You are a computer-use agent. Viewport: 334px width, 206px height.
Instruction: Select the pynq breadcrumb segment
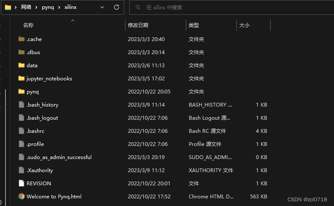point(48,7)
